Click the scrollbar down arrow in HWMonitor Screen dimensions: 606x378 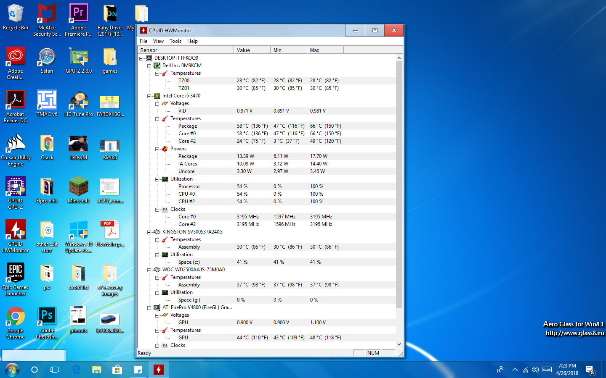coord(399,344)
